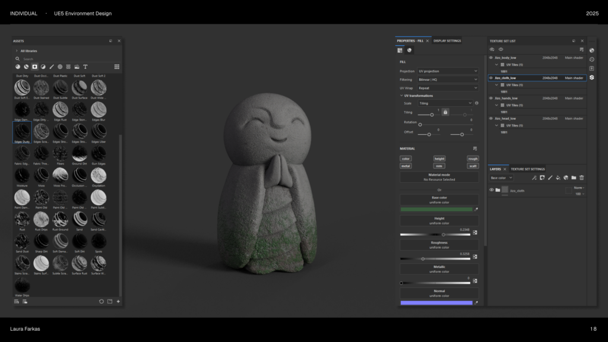Open the Texture Set Settings tab
608x342 pixels.
click(528, 169)
